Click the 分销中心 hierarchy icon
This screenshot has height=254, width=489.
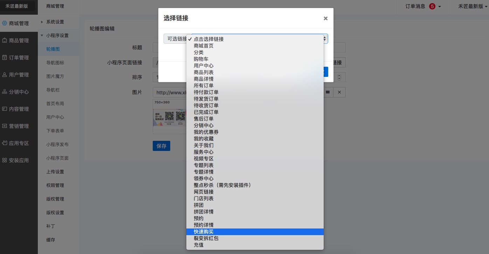pos(5,92)
